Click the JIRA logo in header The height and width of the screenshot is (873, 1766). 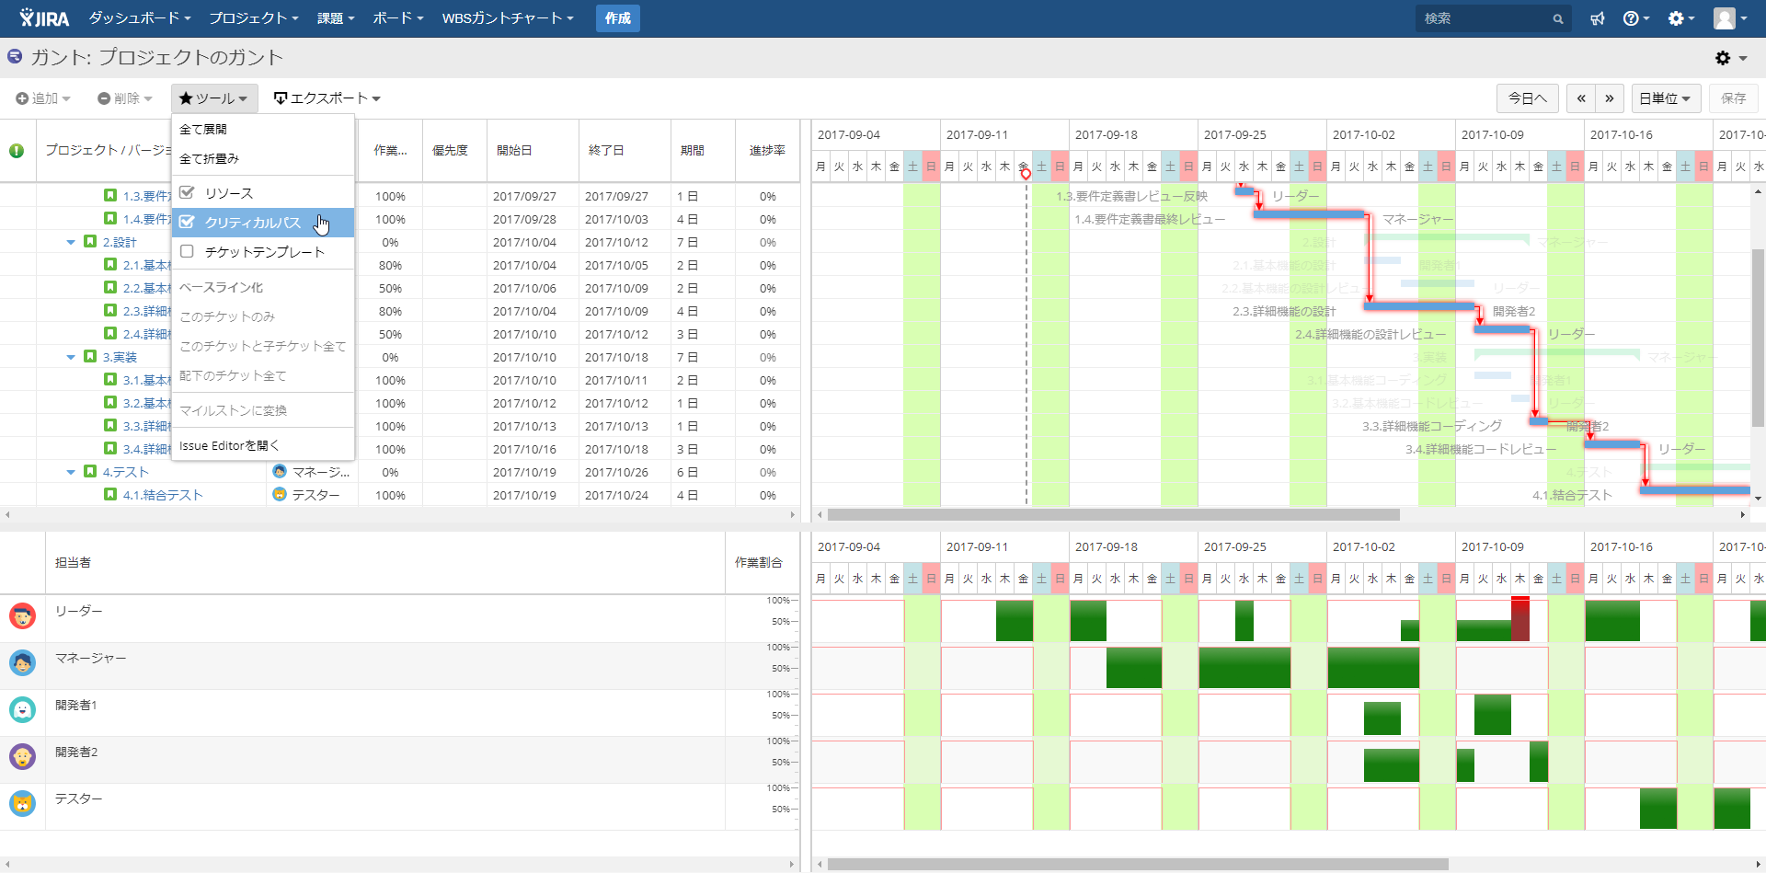click(44, 18)
